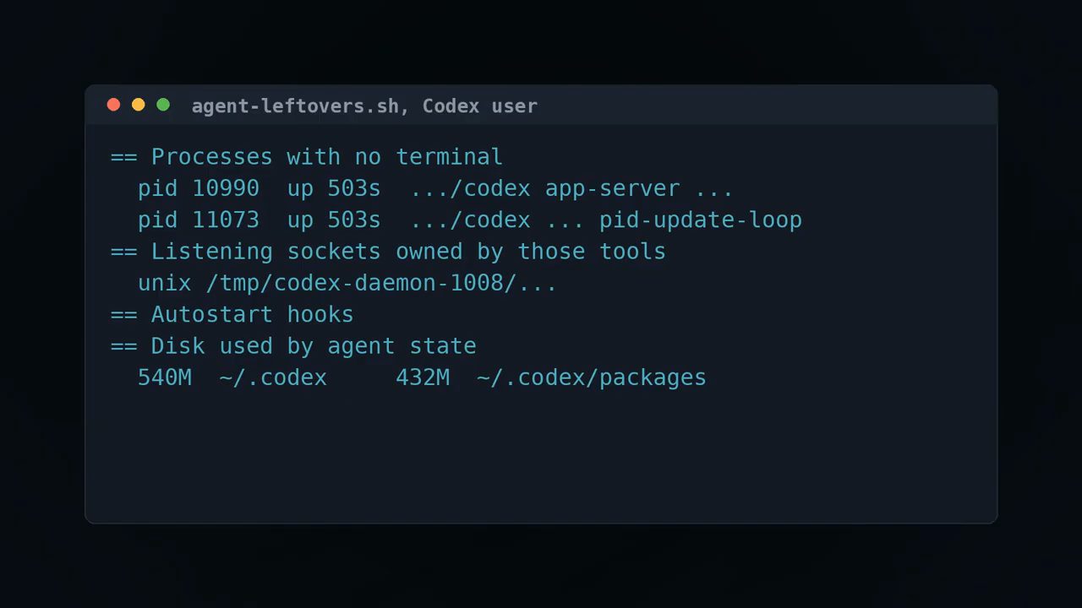Click the '432M ~/.codex/packages' disk usage entry
This screenshot has width=1082, height=608.
point(551,377)
